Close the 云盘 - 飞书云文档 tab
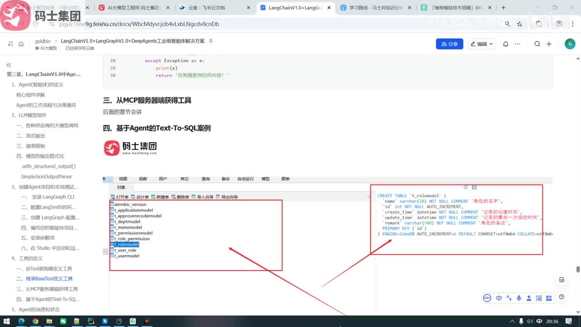This screenshot has width=581, height=327. click(247, 8)
